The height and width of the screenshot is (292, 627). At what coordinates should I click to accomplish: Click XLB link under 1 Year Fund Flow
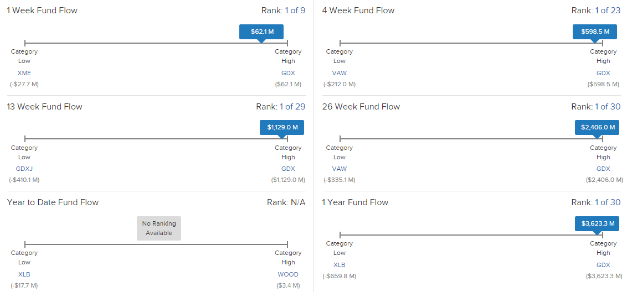pos(340,265)
